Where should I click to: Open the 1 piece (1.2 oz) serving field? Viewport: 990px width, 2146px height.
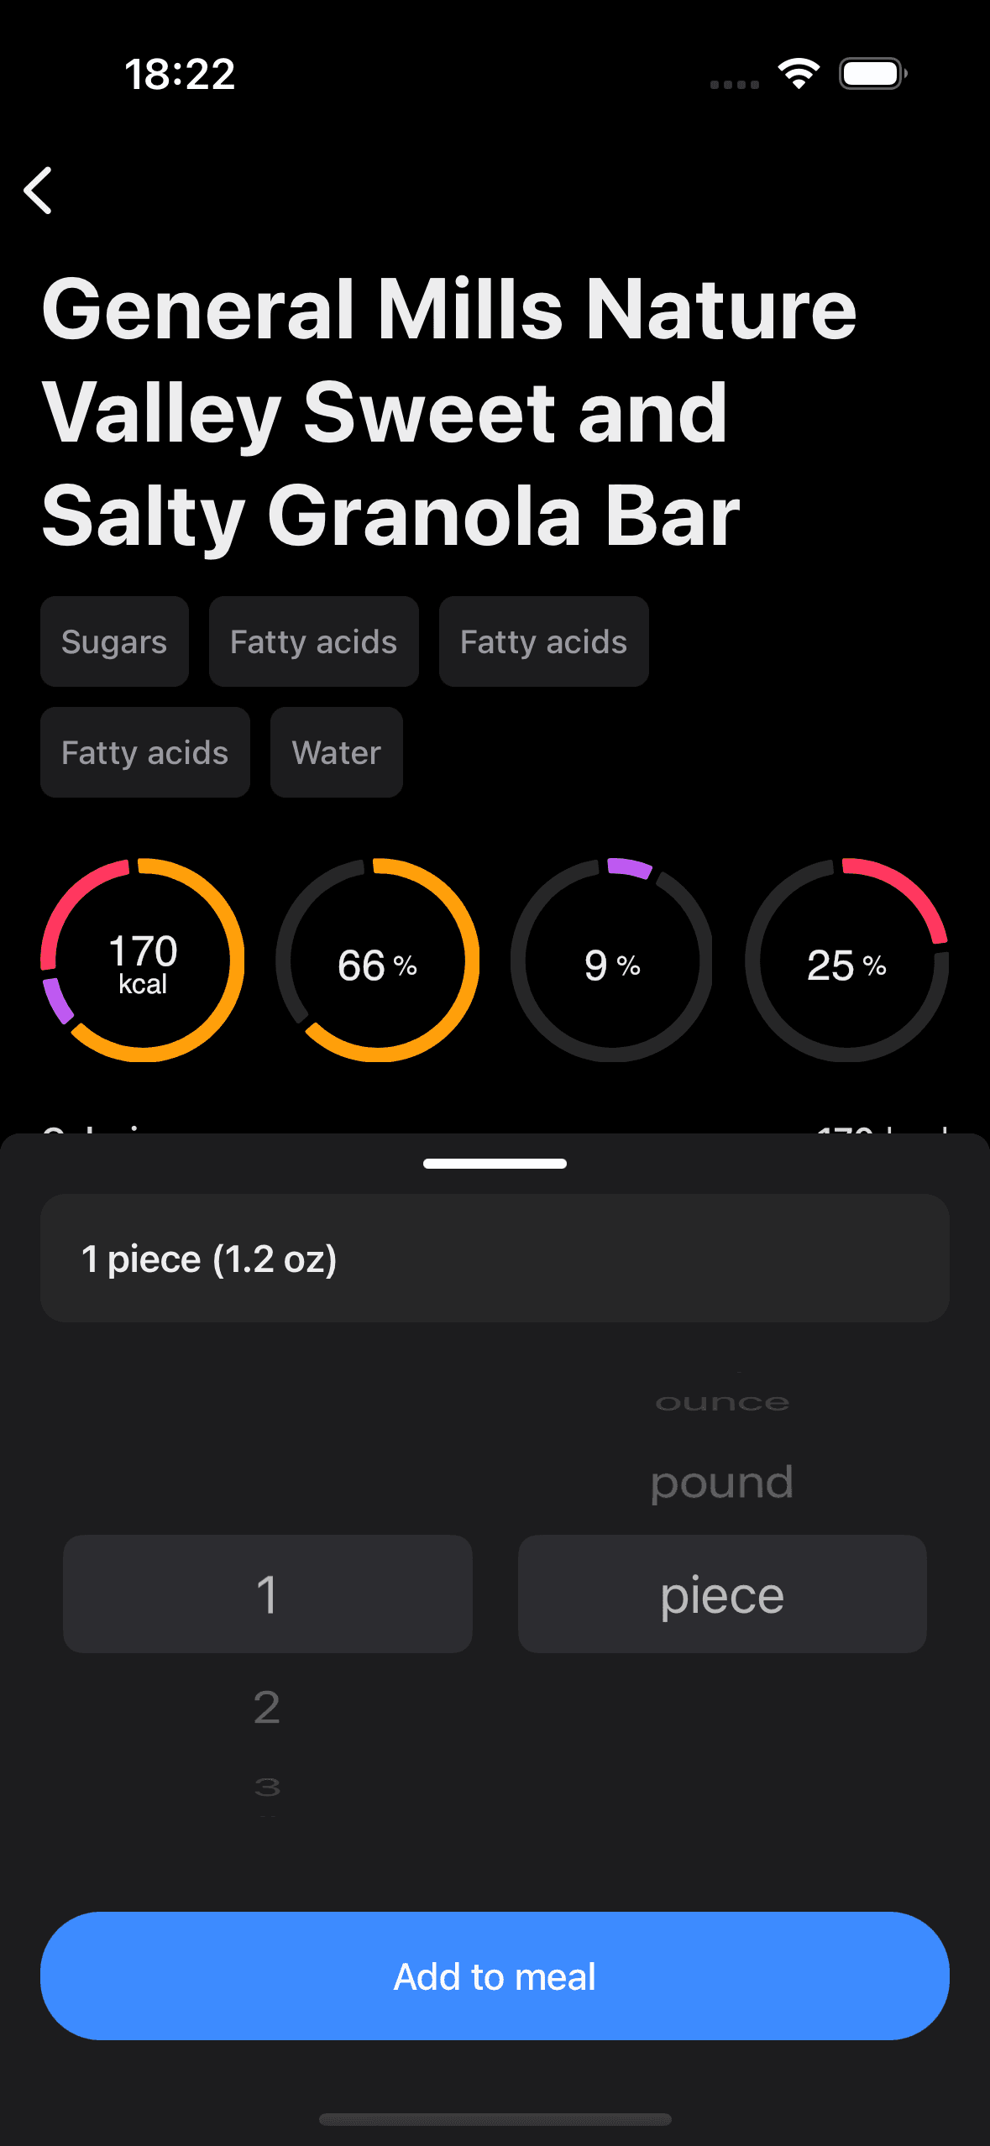coord(495,1259)
